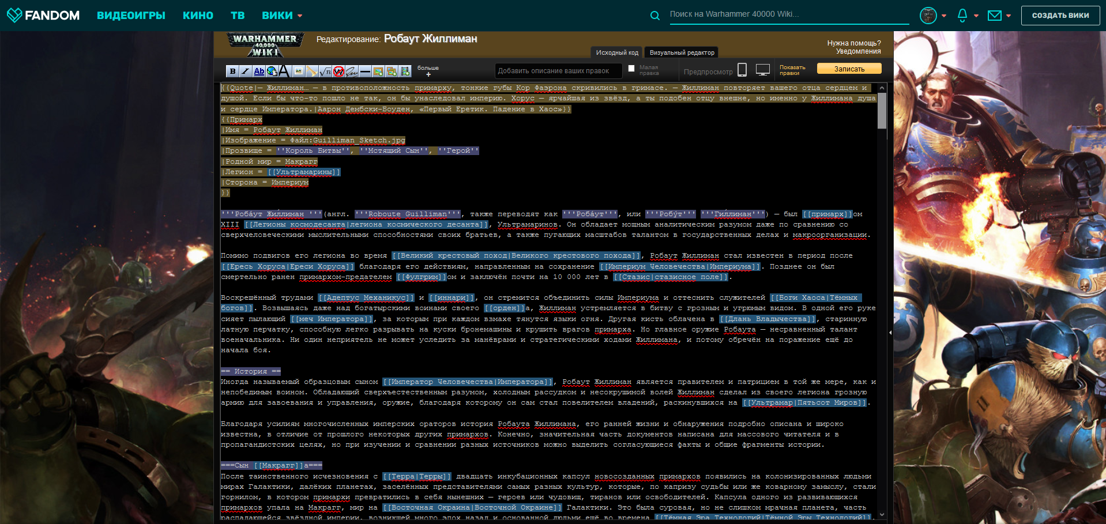This screenshot has height=524, width=1106.
Task: Click the add photo toolbar icon
Action: pyautogui.click(x=378, y=71)
